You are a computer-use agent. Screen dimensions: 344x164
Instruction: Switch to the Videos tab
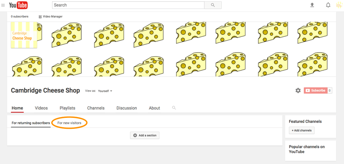(41, 108)
